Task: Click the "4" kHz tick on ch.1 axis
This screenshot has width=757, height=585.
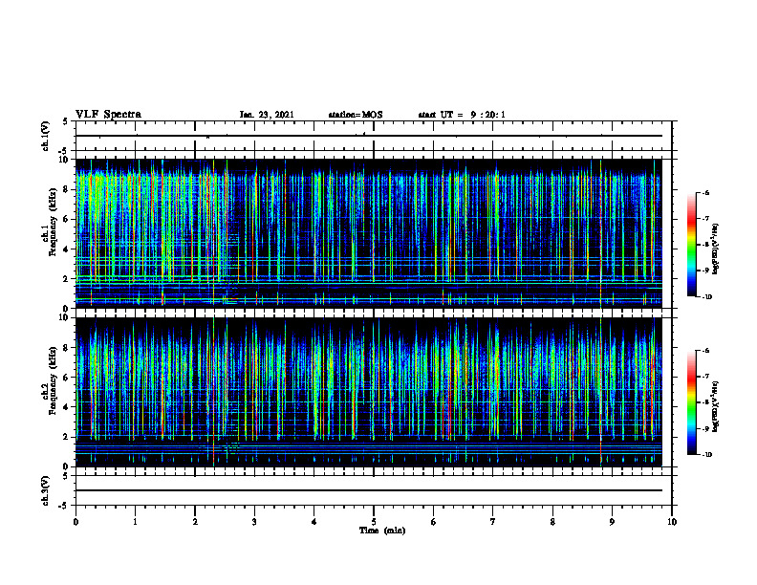Action: click(x=66, y=249)
